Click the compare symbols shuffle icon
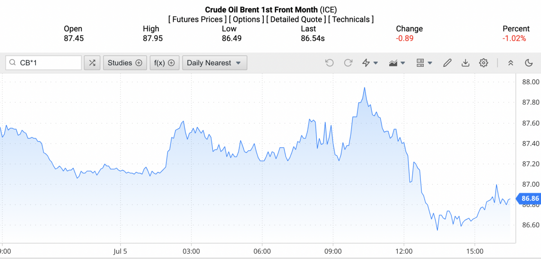Image resolution: width=541 pixels, height=259 pixels. coord(92,63)
